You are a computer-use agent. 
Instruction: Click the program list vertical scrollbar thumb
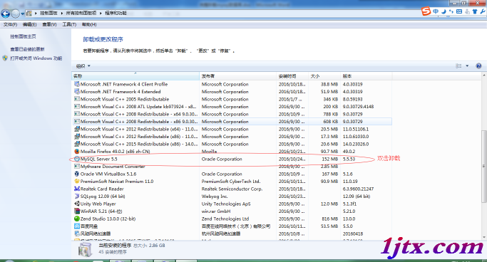[484, 166]
